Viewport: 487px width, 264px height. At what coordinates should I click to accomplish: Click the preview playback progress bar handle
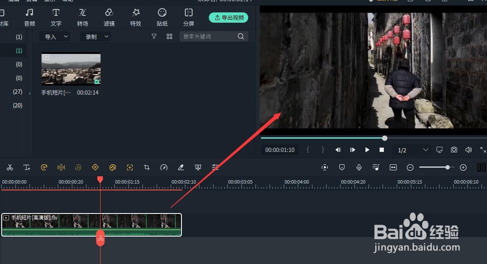385,138
